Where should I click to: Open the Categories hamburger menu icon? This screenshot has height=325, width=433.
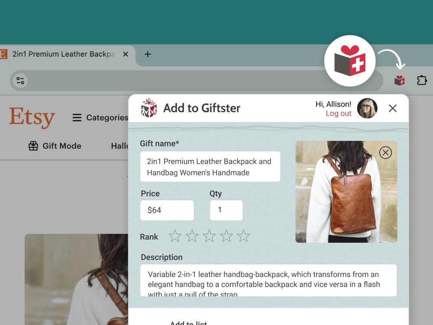(x=77, y=117)
